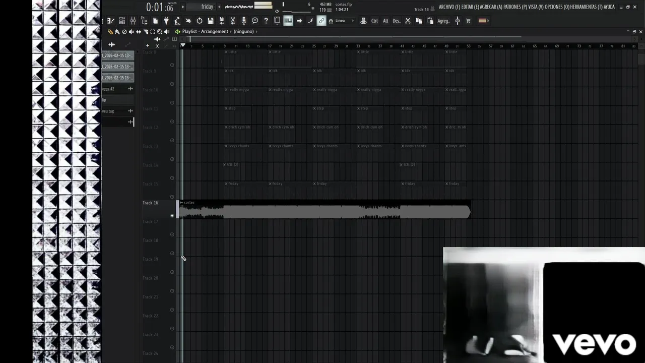This screenshot has height=363, width=645.
Task: Toggle the typing keyboard to piano icon
Action: (288, 21)
